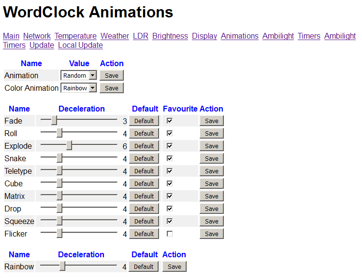
Task: Toggle the Explode favourite checkbox
Action: 170,146
